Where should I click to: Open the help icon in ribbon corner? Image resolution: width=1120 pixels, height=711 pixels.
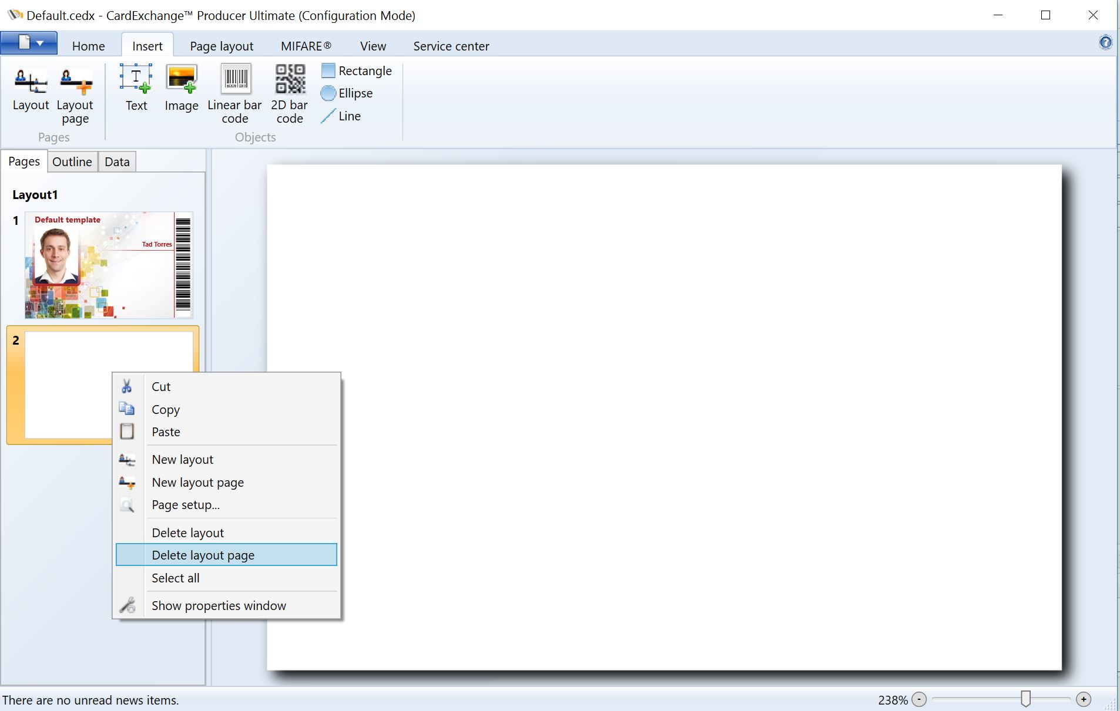(x=1105, y=42)
